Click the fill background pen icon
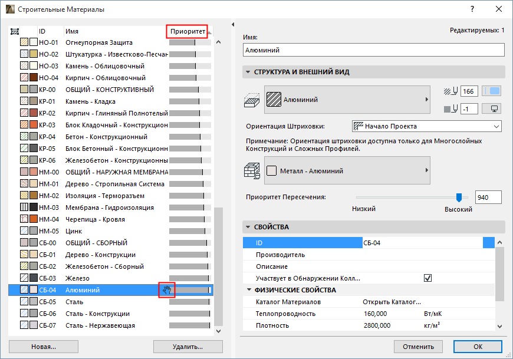 450,109
